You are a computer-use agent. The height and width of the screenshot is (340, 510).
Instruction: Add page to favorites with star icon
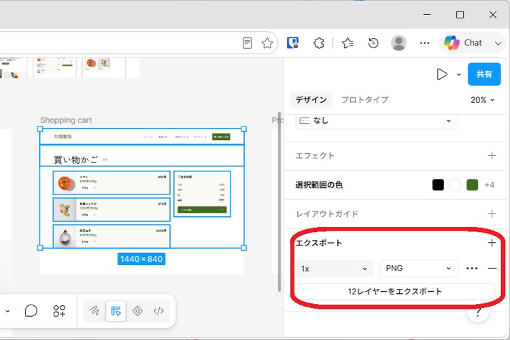click(x=267, y=43)
